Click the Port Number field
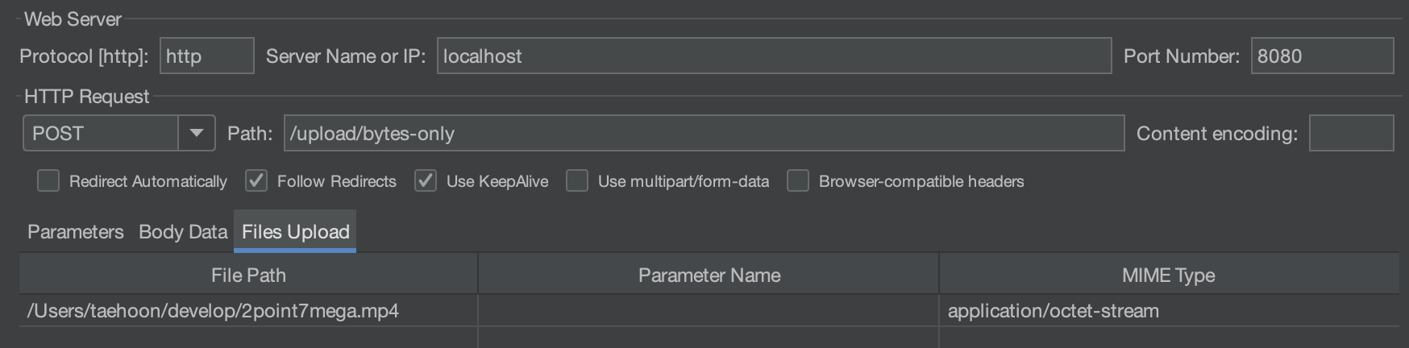Viewport: 1409px width, 348px height. coord(1322,56)
